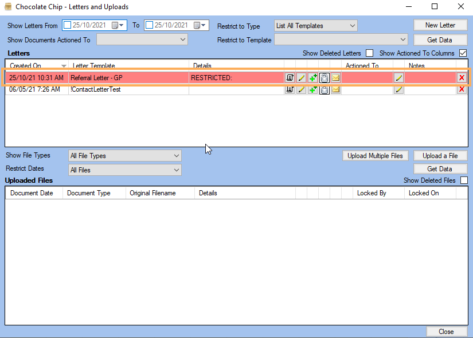Viewport: 473px width, 338px height.
Task: Select the '06/05/21 7:26 AM' cell
Action: pyautogui.click(x=37, y=89)
